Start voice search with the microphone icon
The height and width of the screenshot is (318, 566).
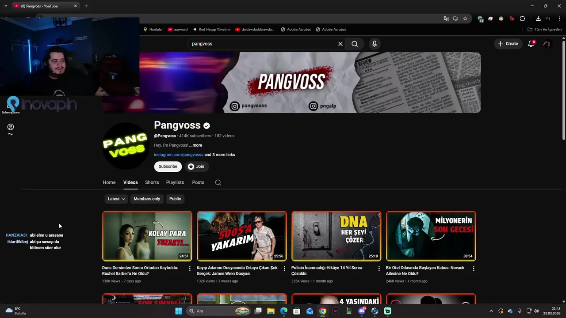point(375,44)
